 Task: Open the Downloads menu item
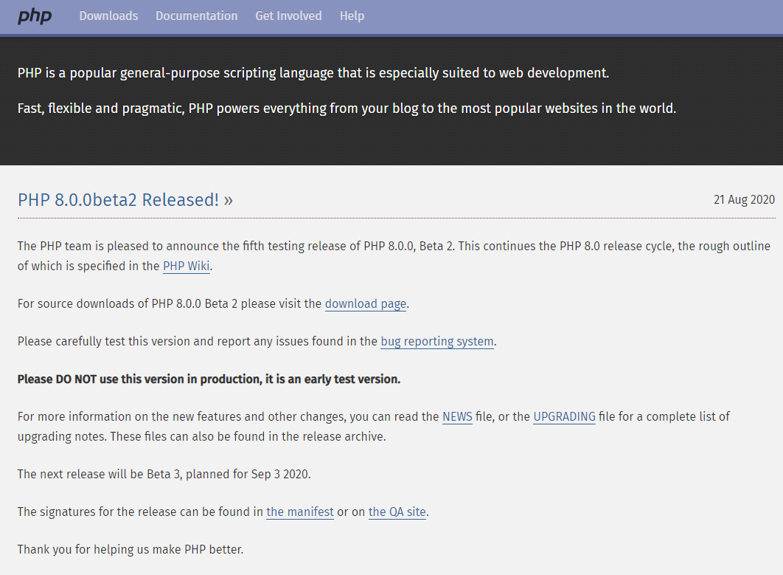pyautogui.click(x=108, y=16)
